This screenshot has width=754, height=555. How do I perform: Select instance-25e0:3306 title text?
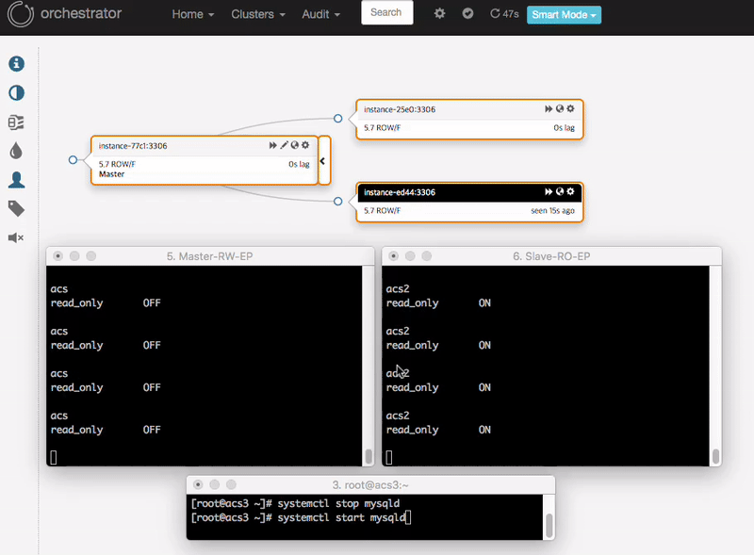click(400, 109)
